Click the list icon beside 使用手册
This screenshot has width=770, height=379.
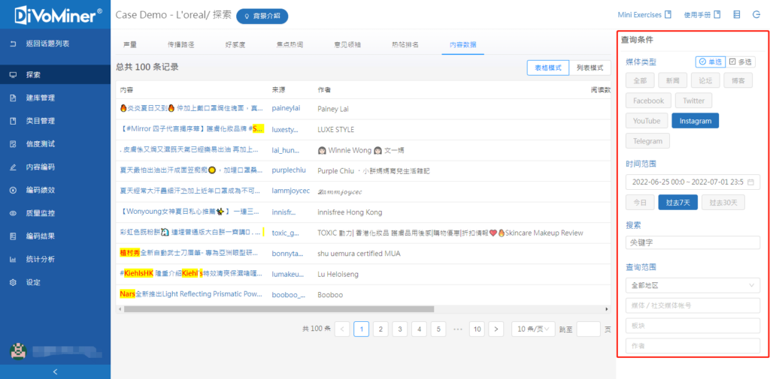coord(736,14)
